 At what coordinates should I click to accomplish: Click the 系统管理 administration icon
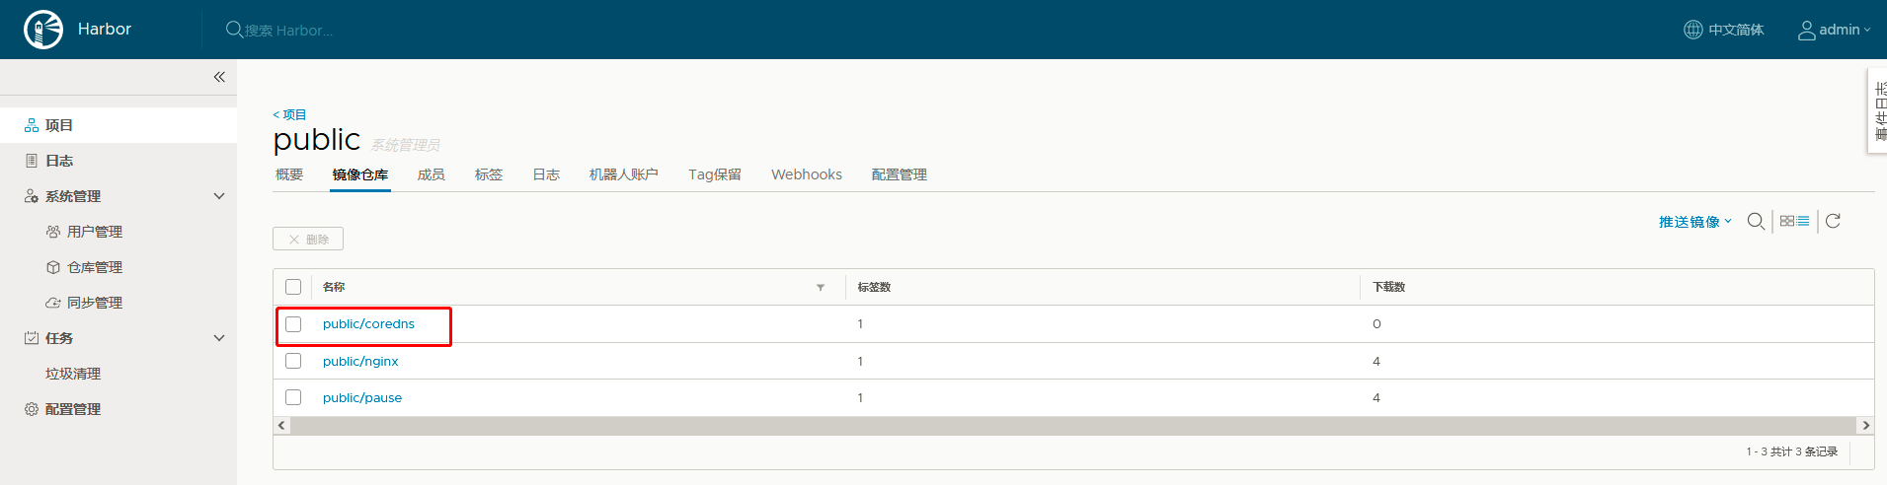click(32, 196)
